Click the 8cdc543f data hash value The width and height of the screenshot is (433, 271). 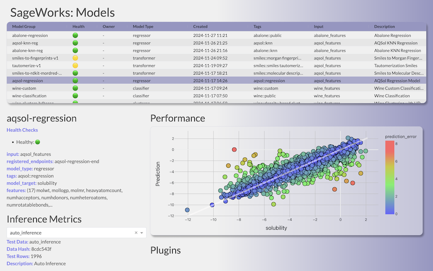[41, 249]
